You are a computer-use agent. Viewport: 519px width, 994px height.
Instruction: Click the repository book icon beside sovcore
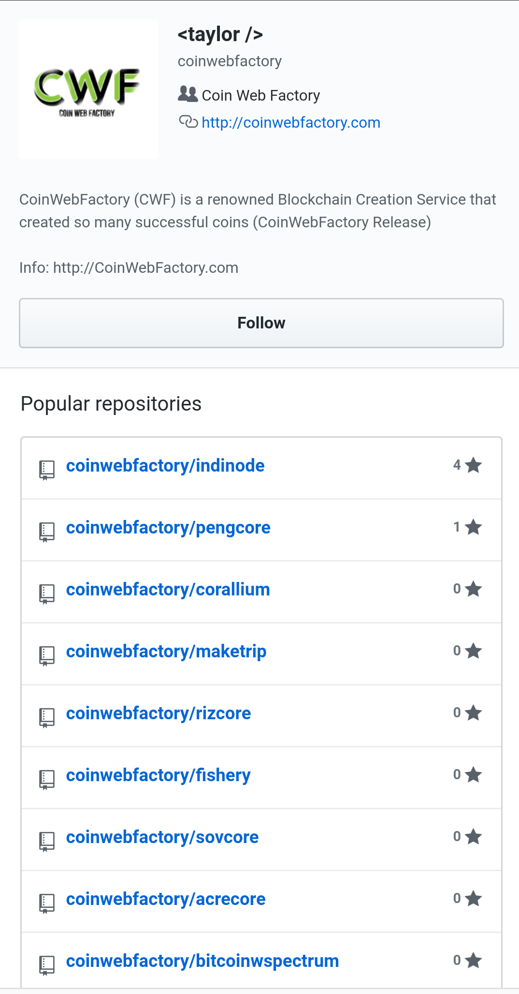click(46, 839)
